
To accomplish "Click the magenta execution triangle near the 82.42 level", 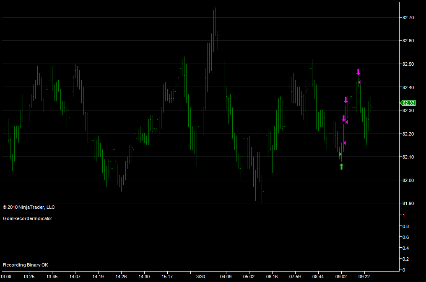I will click(359, 82).
